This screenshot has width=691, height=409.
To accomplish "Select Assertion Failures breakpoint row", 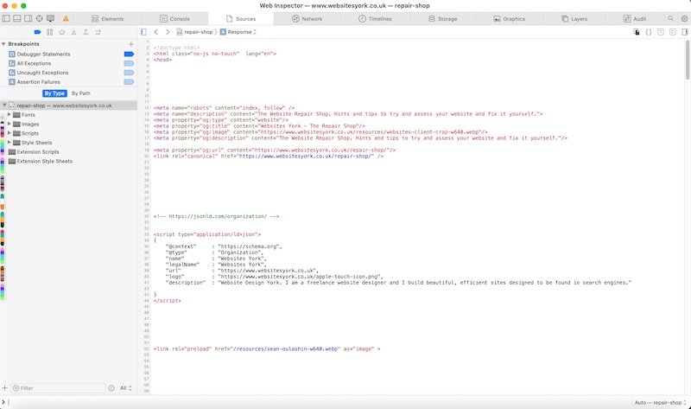I will (68, 81).
